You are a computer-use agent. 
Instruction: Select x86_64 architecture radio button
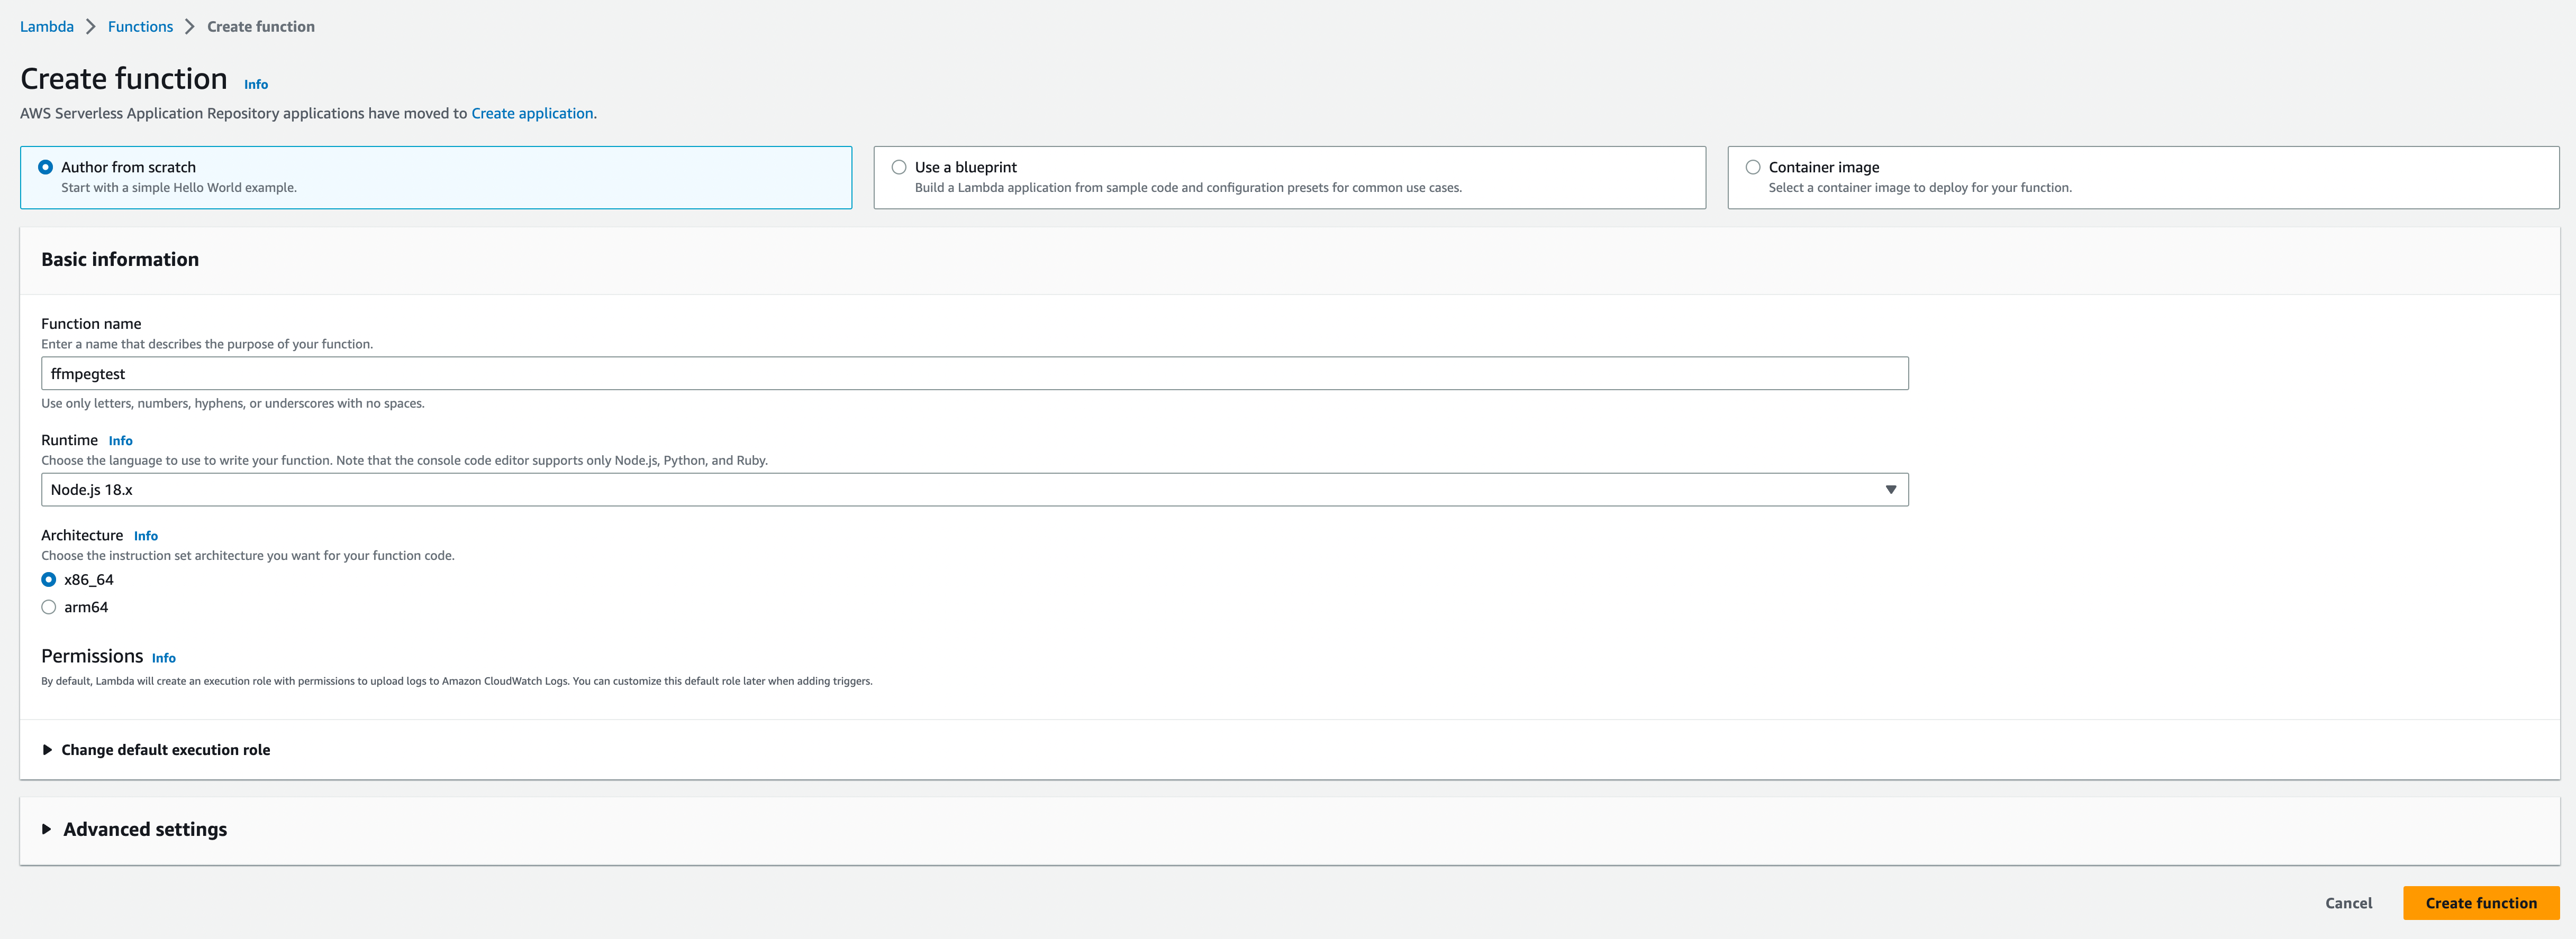point(49,581)
